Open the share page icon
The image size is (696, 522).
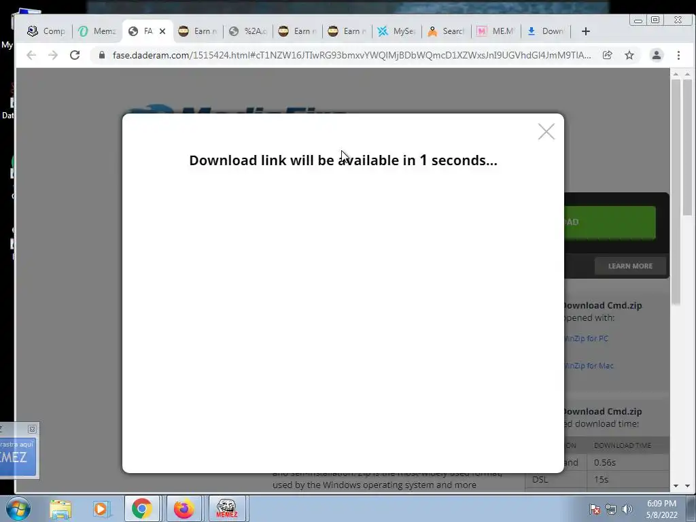coord(607,55)
